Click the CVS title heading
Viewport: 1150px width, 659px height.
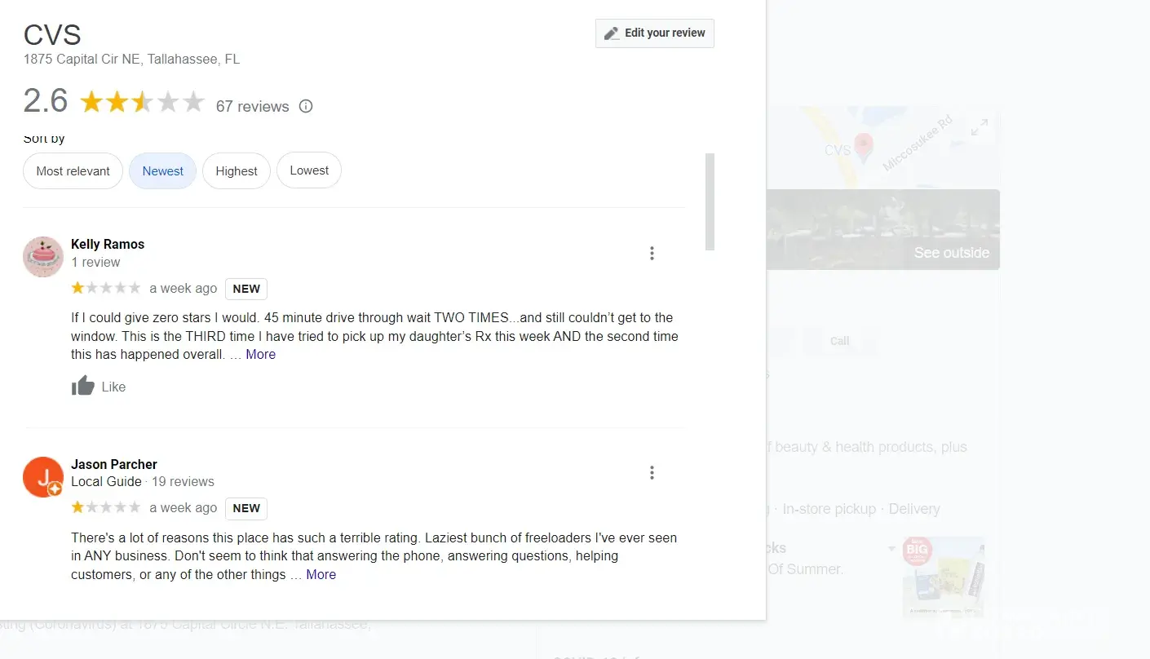(x=52, y=35)
